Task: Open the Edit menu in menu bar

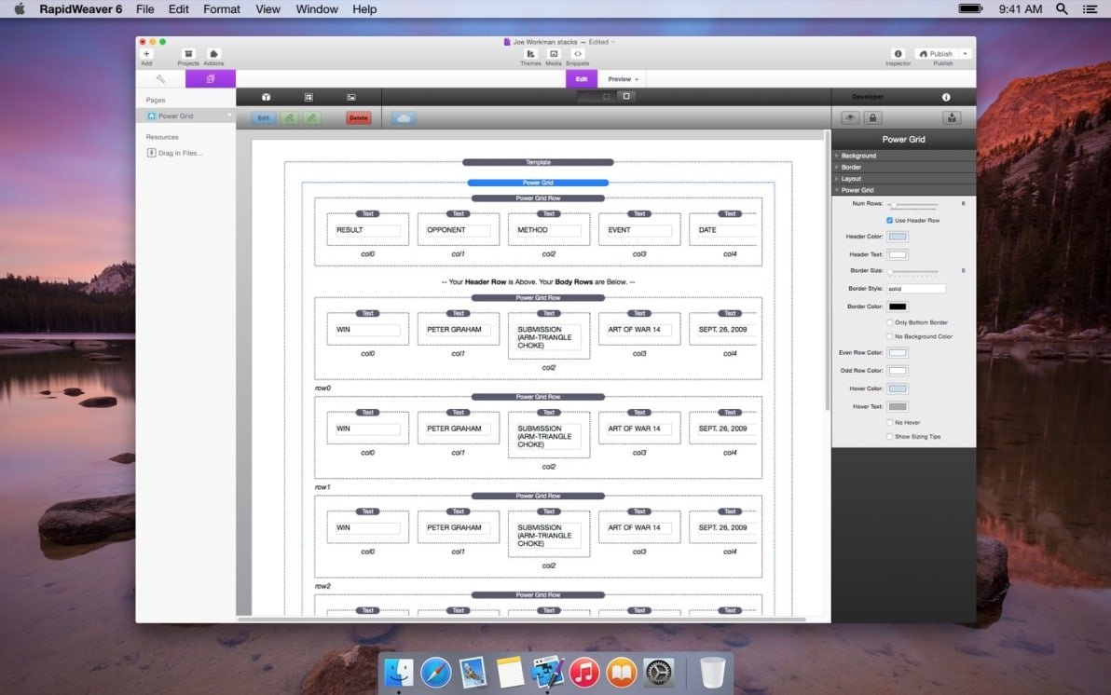Action: pyautogui.click(x=179, y=9)
